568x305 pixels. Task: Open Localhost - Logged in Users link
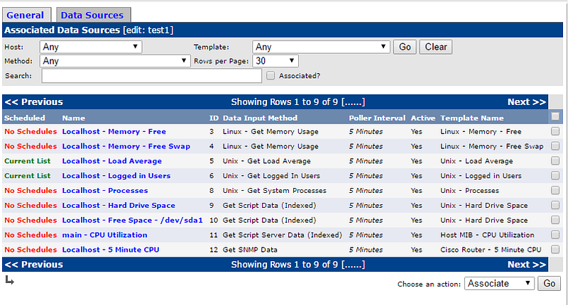pyautogui.click(x=116, y=176)
